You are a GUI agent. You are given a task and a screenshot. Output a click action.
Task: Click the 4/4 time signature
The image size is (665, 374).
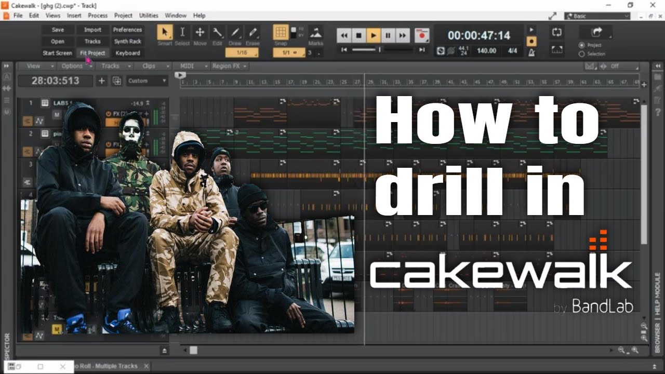click(512, 51)
